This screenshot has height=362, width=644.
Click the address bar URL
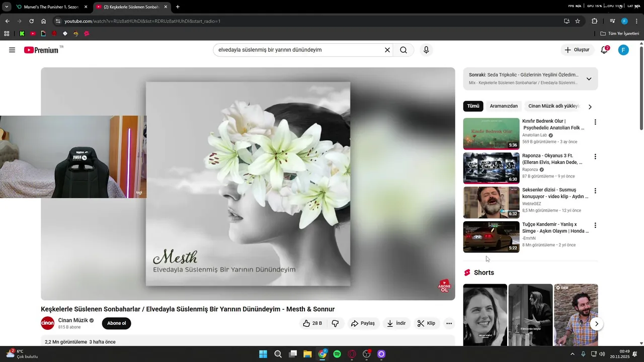click(x=142, y=21)
